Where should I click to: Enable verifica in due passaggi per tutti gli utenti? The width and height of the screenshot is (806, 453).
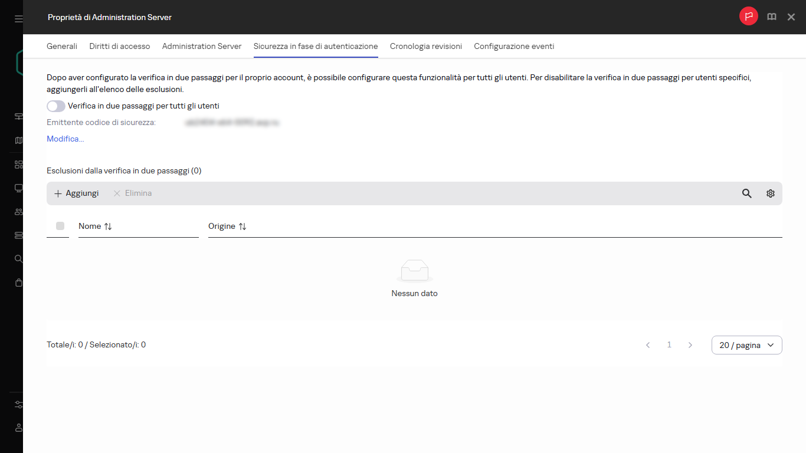coord(55,106)
